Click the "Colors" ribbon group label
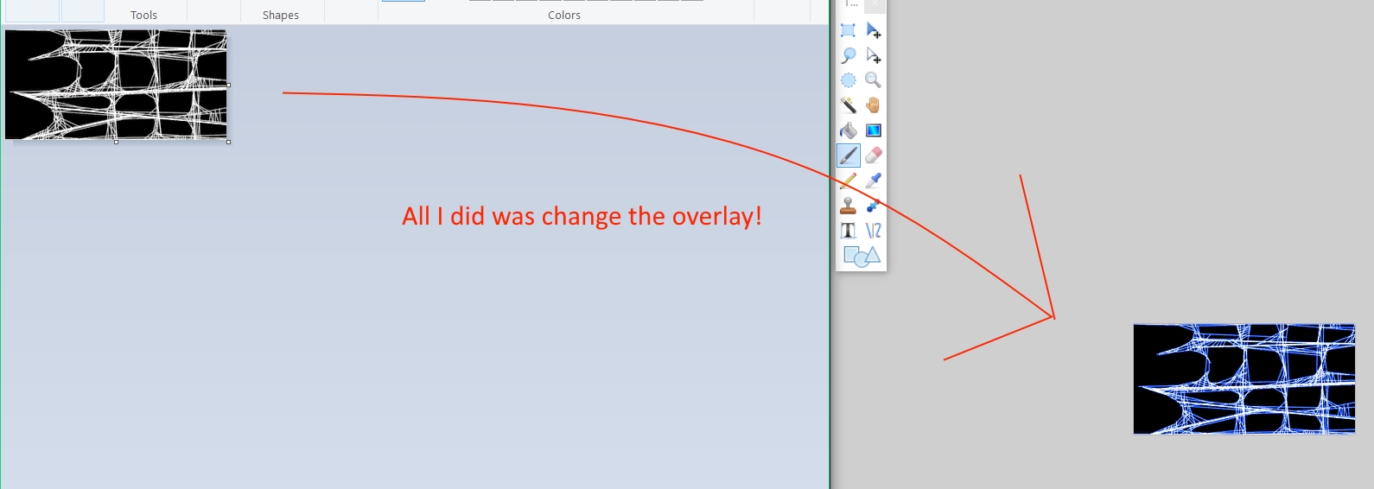Screen dimensions: 1374x489 tap(564, 16)
